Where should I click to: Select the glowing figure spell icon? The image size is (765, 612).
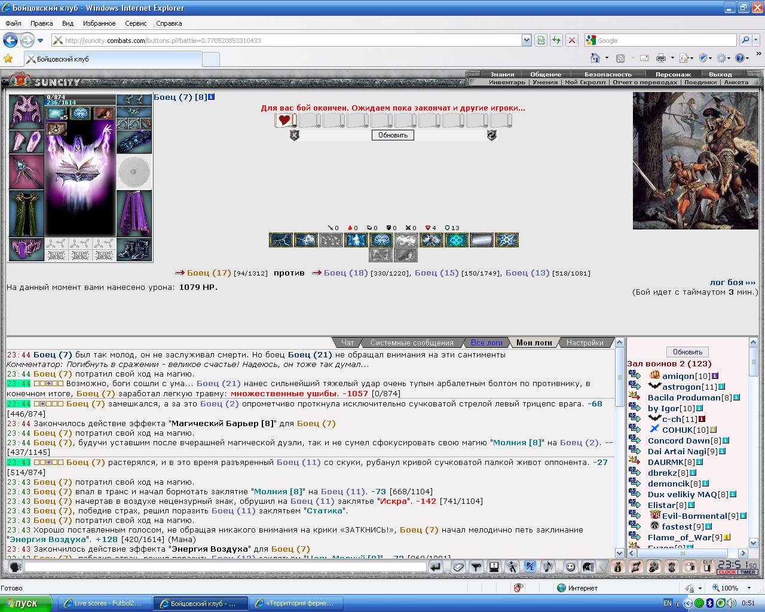pos(356,240)
